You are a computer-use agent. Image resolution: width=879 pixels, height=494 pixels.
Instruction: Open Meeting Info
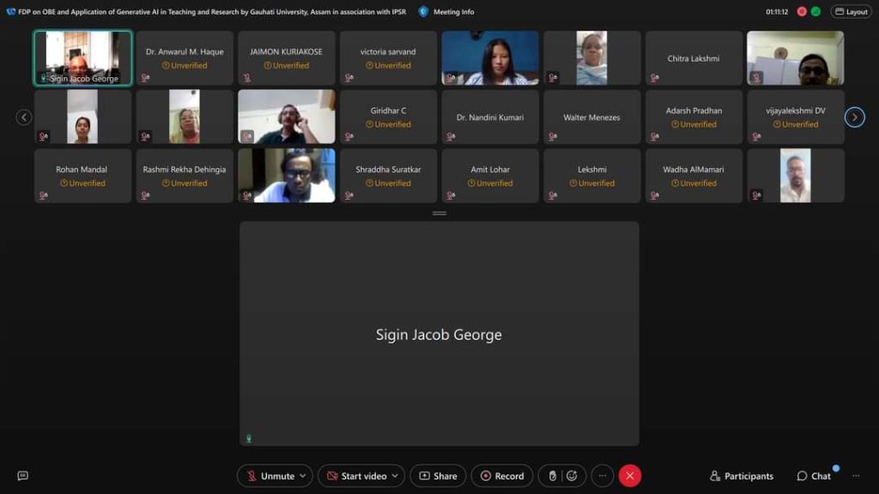[446, 12]
